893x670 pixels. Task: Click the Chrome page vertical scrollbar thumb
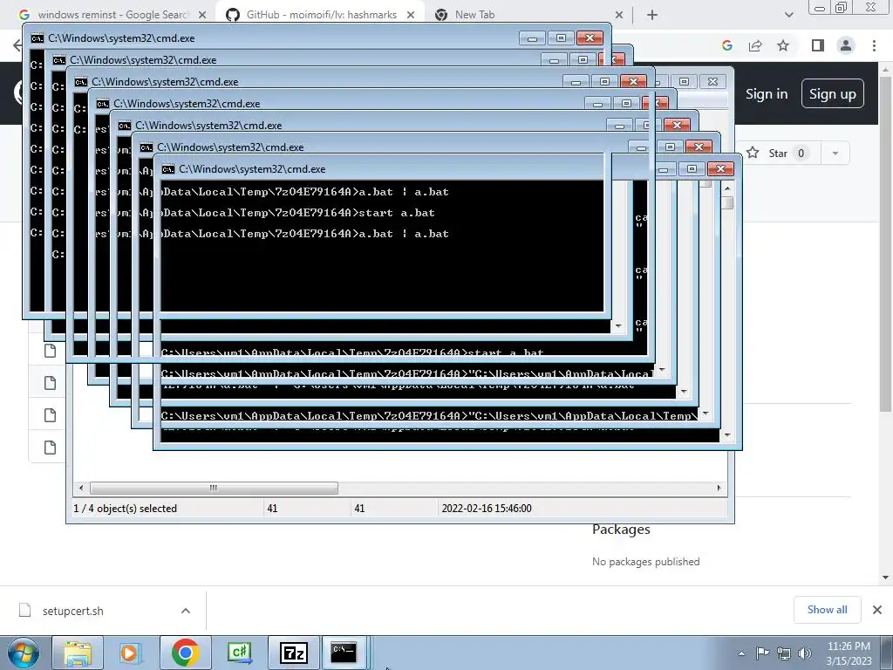[x=886, y=243]
